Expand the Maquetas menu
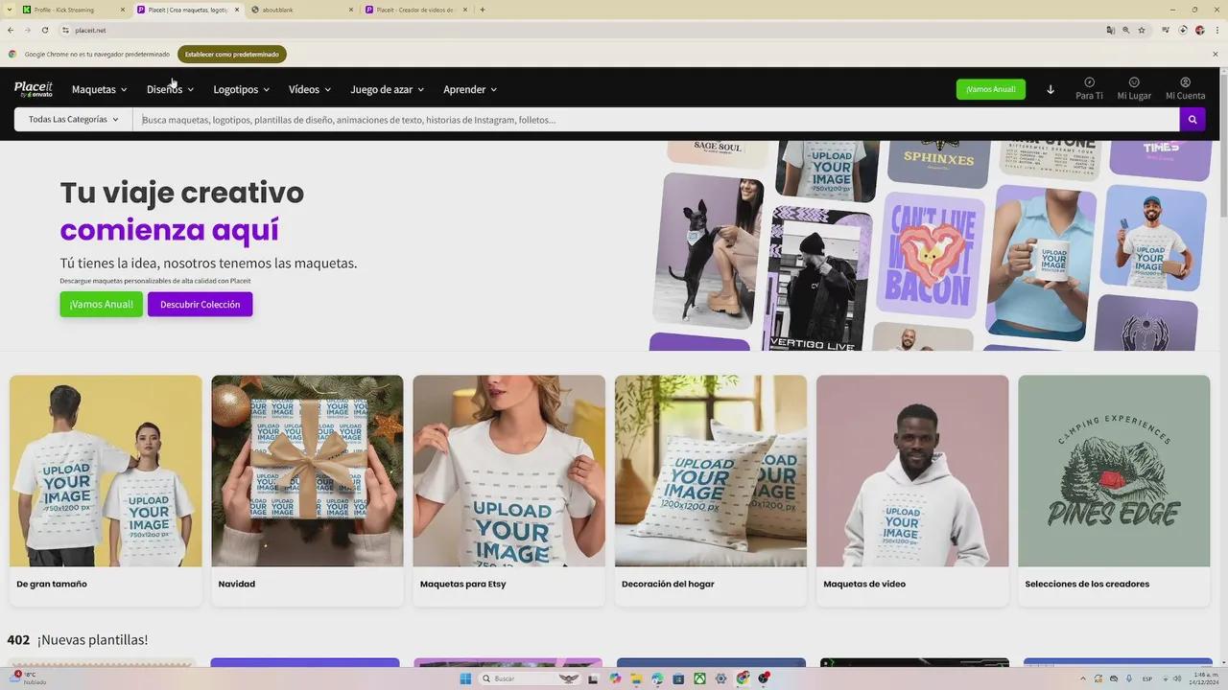Viewport: 1228px width, 690px height. pyautogui.click(x=99, y=89)
